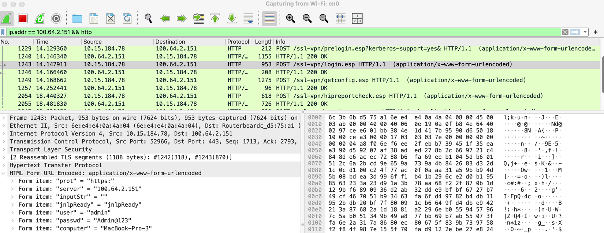The height and width of the screenshot is (233, 604).
Task: Select packet 2054 hipreportcheck.esp POST
Action: coord(300,96)
